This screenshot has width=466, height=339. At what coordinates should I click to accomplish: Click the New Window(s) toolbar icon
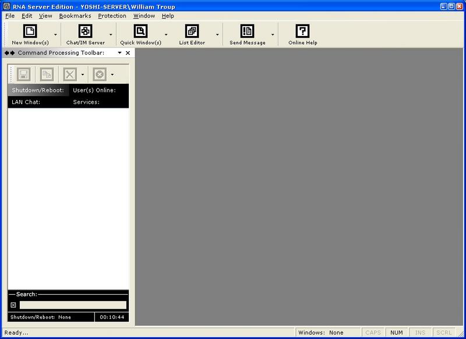point(30,31)
